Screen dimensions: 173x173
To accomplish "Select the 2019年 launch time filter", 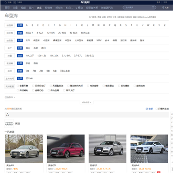I will [29, 78].
